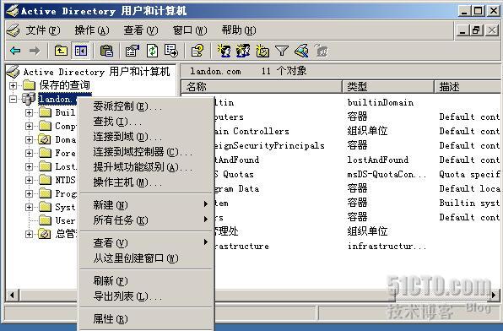503x331 pixels.
Task: Click the grayed add-to-group toolbar icon
Action: (x=321, y=51)
